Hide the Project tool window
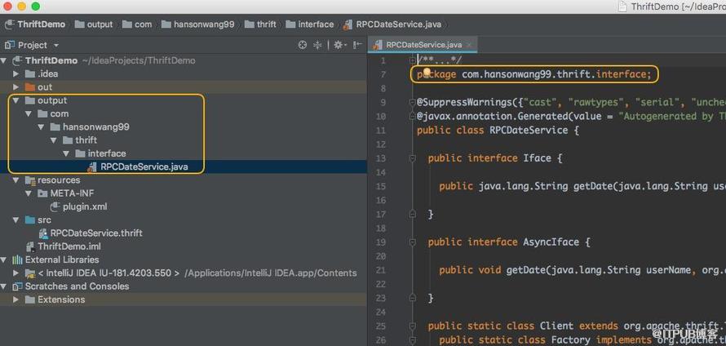 (x=357, y=45)
